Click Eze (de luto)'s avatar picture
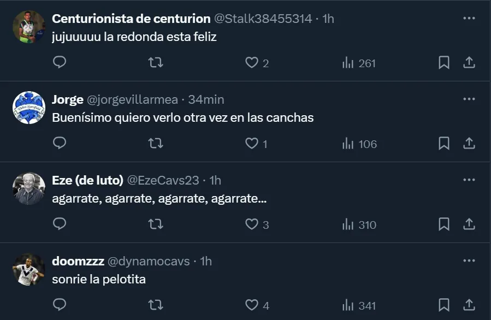The image size is (491, 320). tap(28, 188)
